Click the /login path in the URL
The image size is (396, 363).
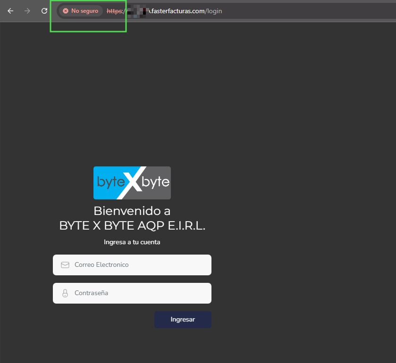[214, 11]
